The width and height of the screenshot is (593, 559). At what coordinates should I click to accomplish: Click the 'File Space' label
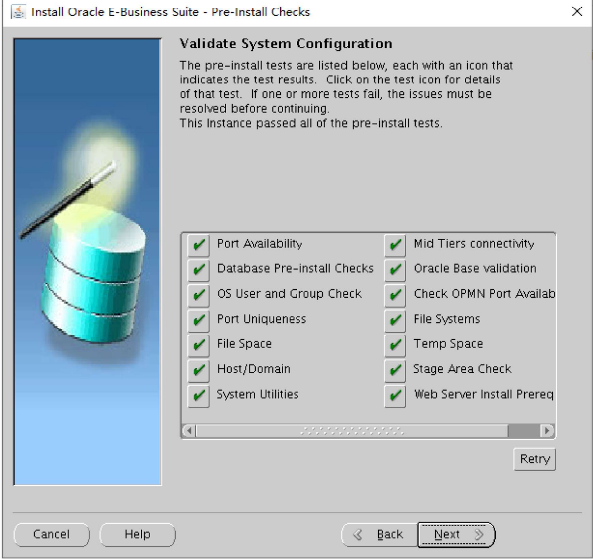point(244,344)
